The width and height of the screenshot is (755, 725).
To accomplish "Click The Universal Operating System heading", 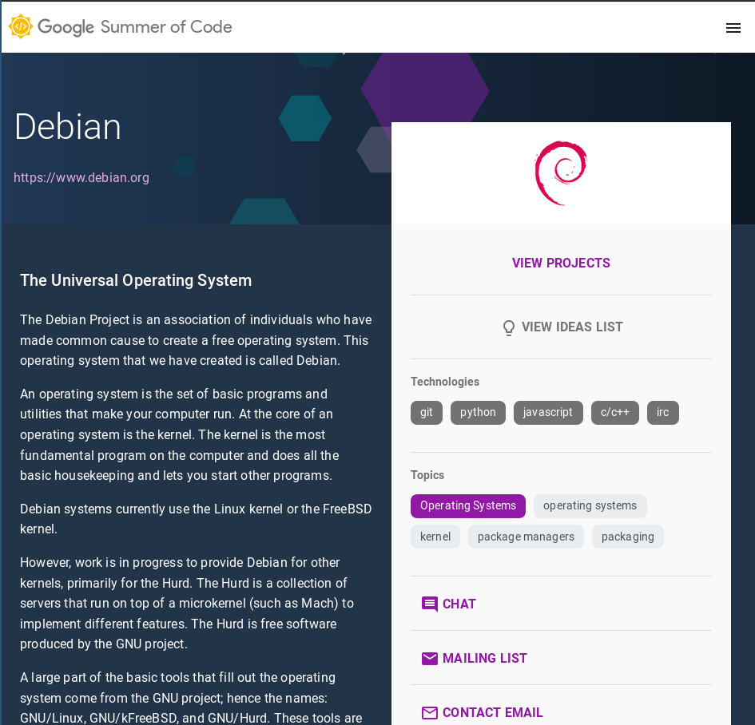I will click(136, 280).
